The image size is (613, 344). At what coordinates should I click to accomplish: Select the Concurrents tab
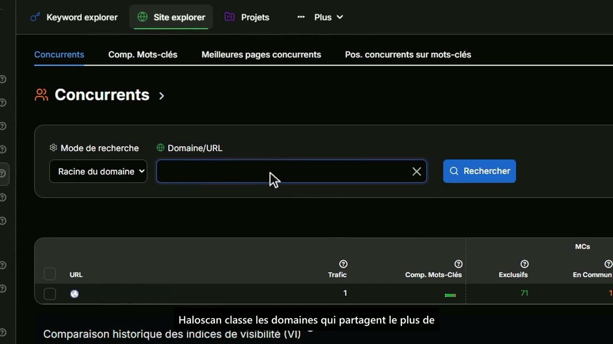pyautogui.click(x=59, y=54)
